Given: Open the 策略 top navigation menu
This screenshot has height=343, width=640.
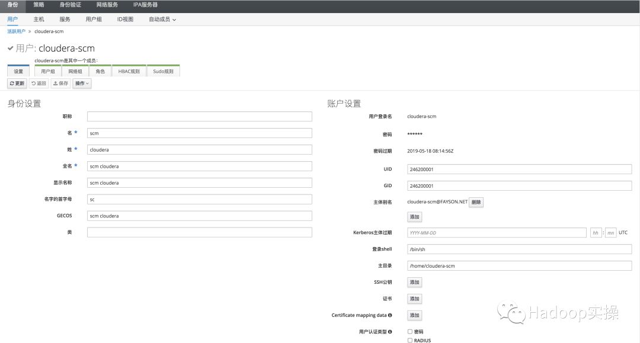Looking at the screenshot, I should coord(39,5).
